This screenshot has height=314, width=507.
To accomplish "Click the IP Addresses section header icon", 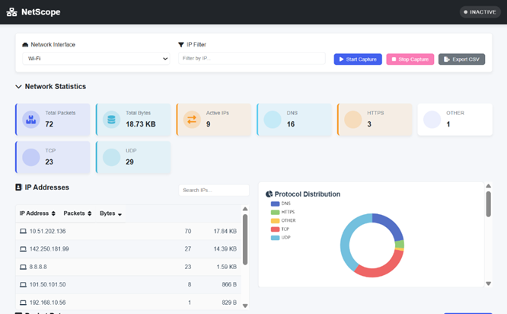I will (x=18, y=187).
